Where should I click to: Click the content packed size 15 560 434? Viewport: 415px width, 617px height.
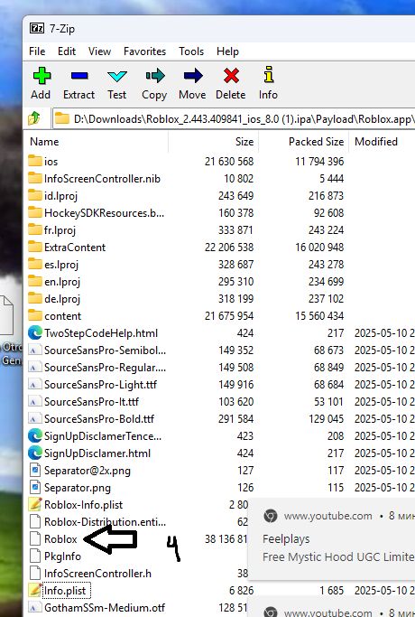pos(319,316)
